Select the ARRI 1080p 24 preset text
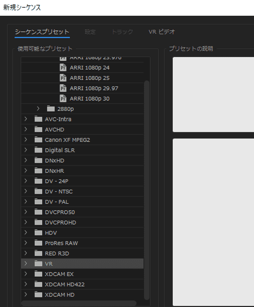Screen dimensions: 254x307 (89, 68)
